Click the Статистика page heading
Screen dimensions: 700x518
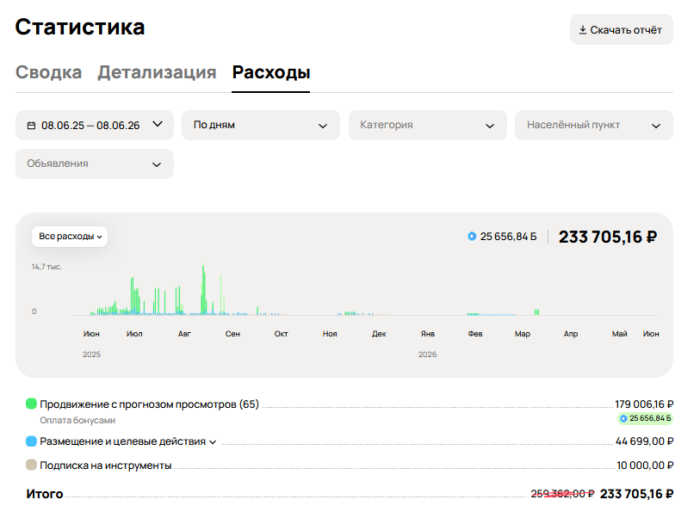point(80,27)
